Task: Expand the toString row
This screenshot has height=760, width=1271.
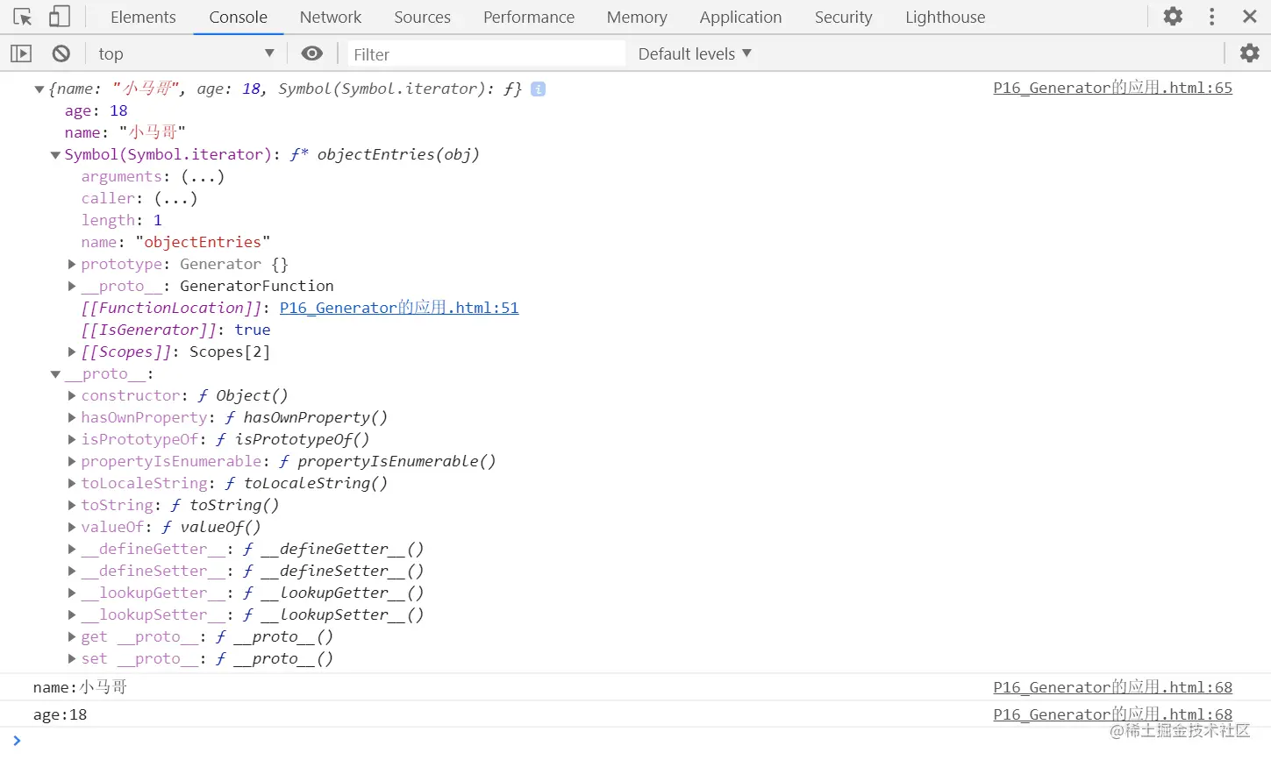Action: [72, 505]
